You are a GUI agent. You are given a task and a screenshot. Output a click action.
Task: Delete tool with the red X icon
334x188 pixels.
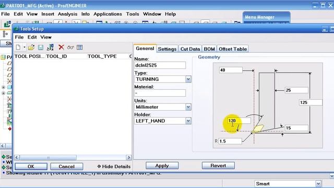tap(62, 48)
